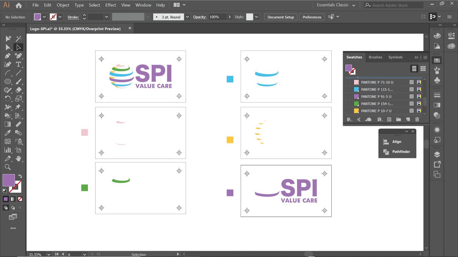This screenshot has width=458, height=257.
Task: Open the Swatch Libraries menu icon
Action: point(350,120)
